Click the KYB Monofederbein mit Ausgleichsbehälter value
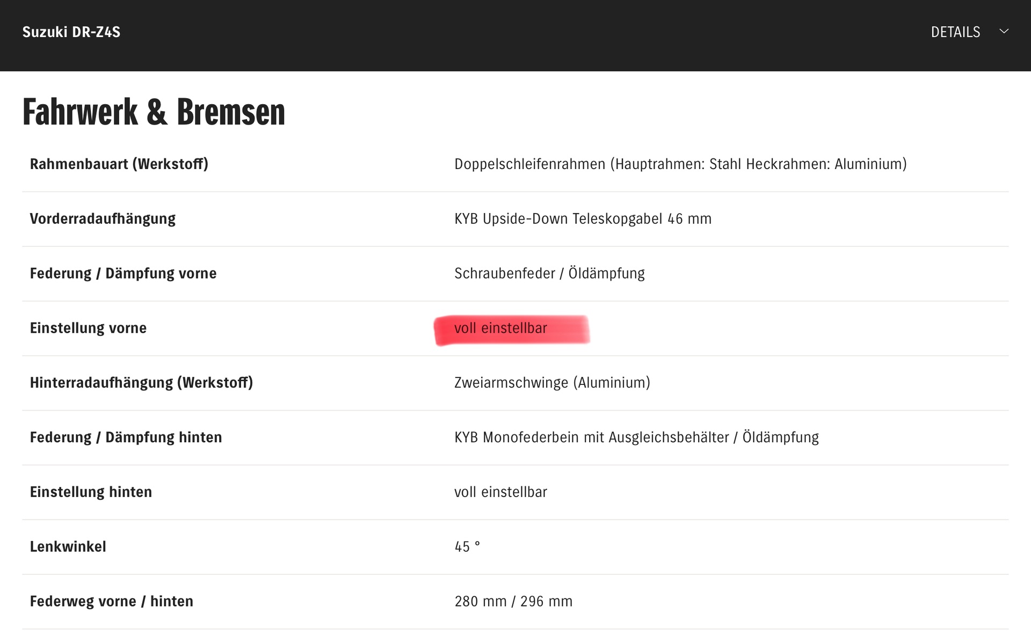The image size is (1031, 635). coord(636,437)
